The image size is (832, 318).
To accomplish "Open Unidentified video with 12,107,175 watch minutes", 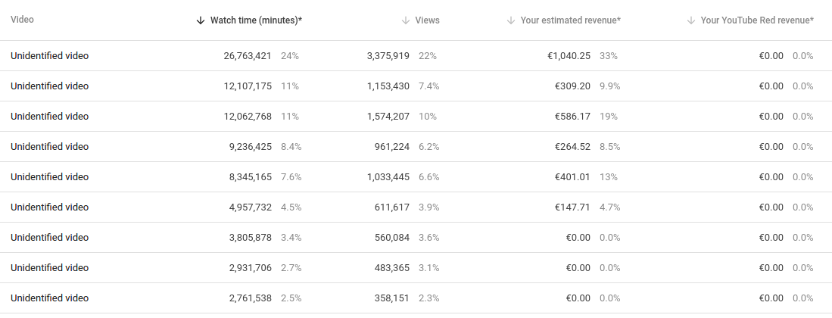I will [49, 86].
